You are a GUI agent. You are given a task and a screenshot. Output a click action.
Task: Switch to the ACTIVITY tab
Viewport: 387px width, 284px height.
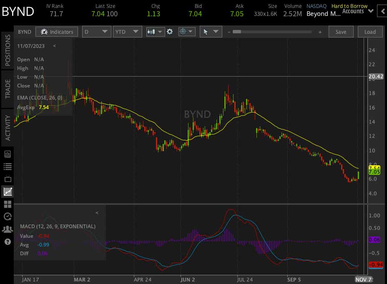coord(8,128)
